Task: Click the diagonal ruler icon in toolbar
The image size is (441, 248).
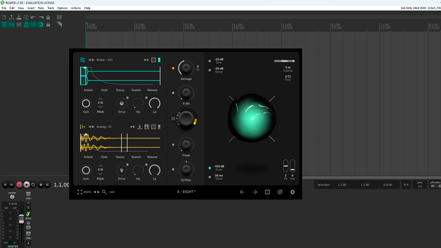Action: (59, 25)
